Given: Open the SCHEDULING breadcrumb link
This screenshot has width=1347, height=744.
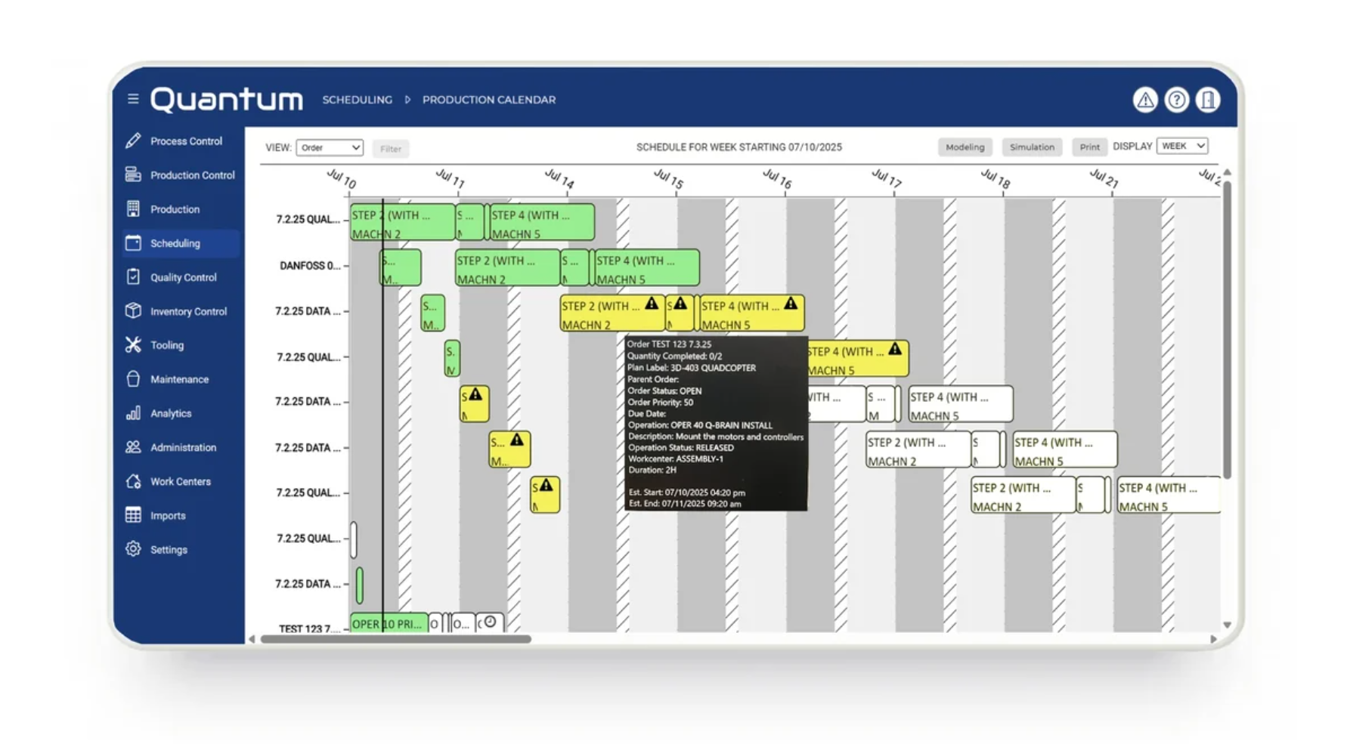Looking at the screenshot, I should (357, 99).
